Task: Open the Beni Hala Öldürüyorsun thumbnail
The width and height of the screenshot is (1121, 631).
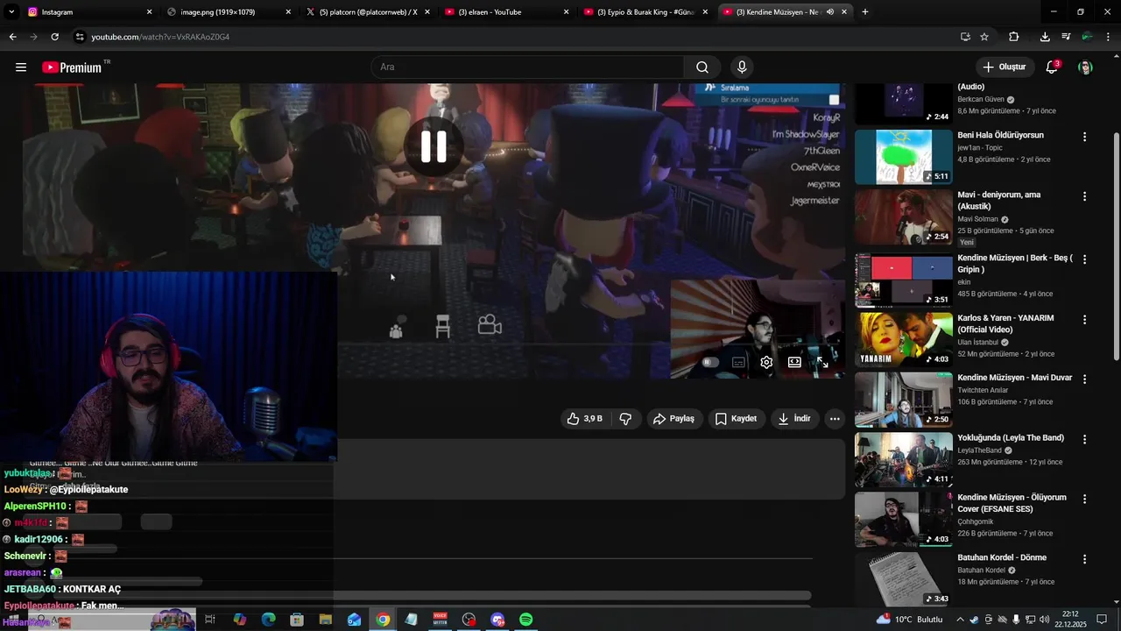Action: [903, 157]
